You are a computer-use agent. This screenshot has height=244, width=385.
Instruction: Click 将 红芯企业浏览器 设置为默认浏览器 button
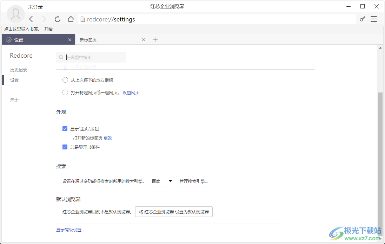(174, 212)
